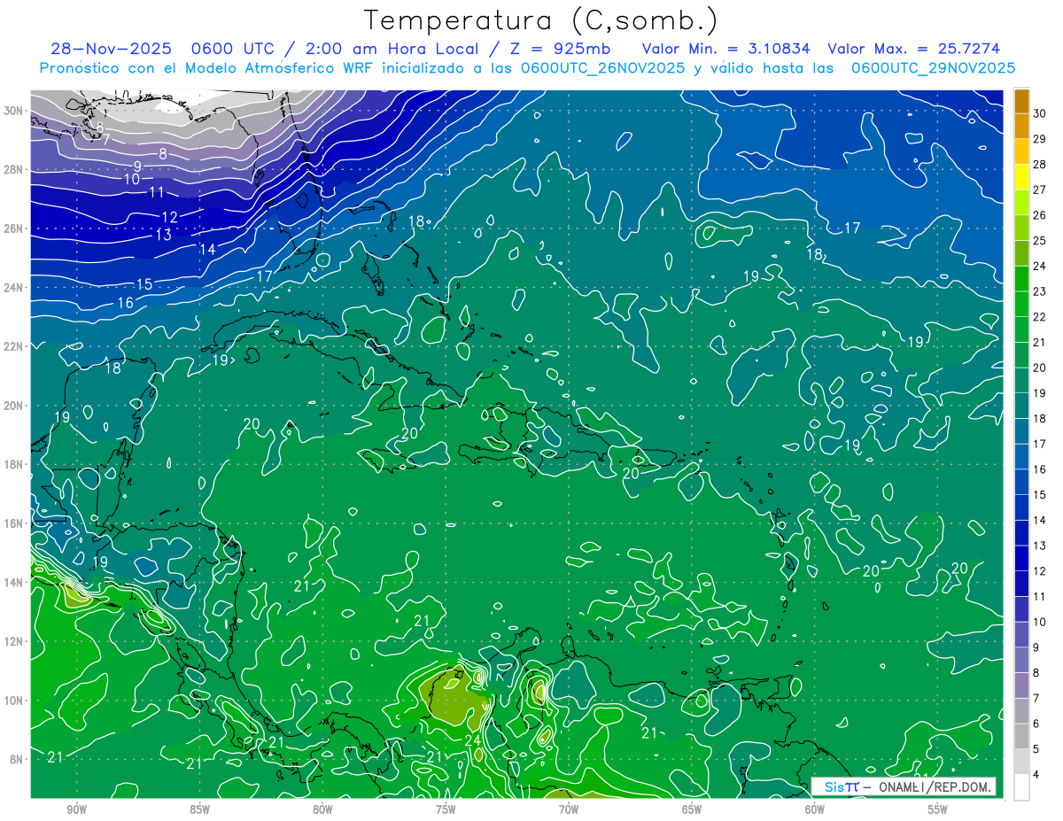Click the legend value 30

1040,113
